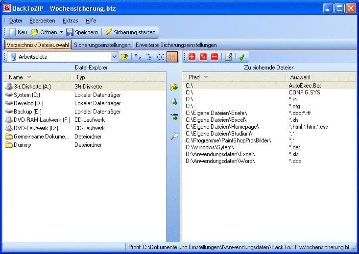
Task: Toggle the detail list view icon
Action: [x=172, y=57]
